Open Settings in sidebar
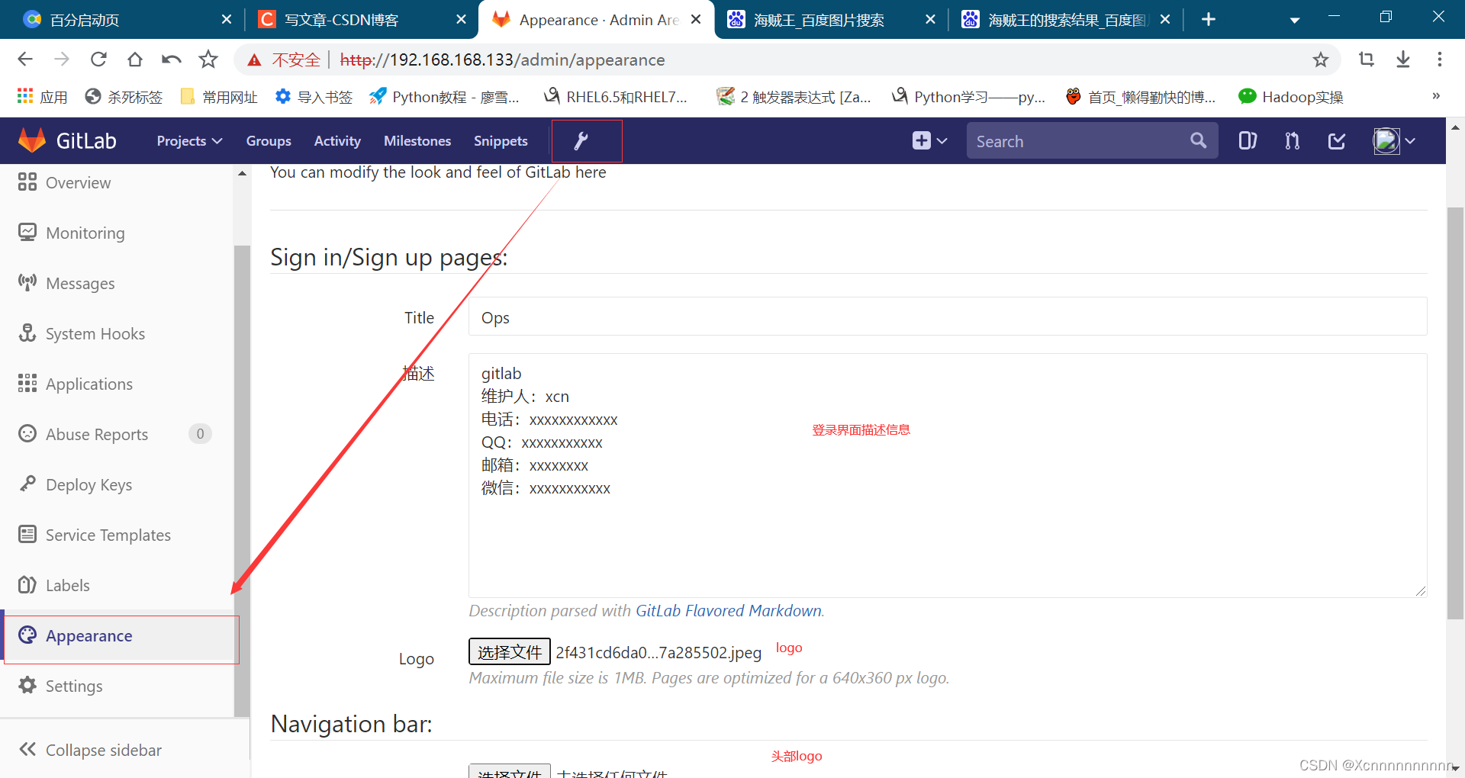The width and height of the screenshot is (1465, 778). point(60,686)
